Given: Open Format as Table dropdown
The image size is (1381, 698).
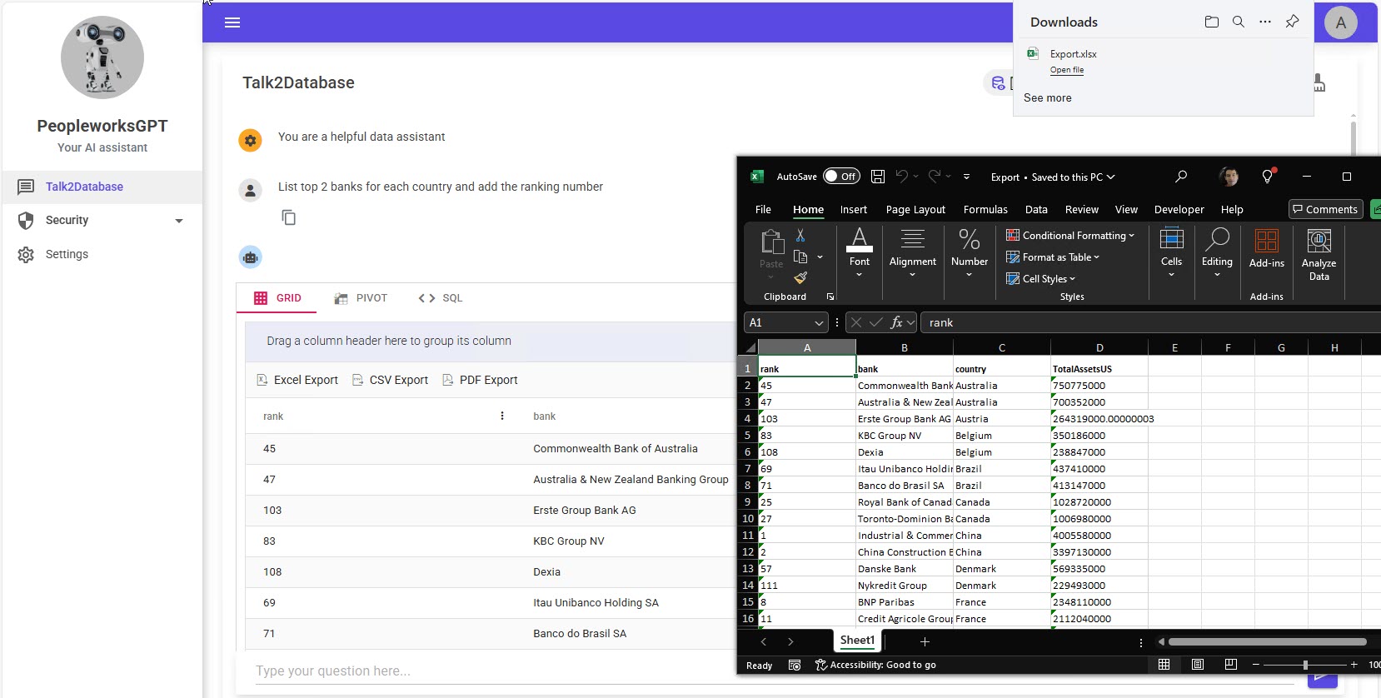Looking at the screenshot, I should [x=1053, y=257].
